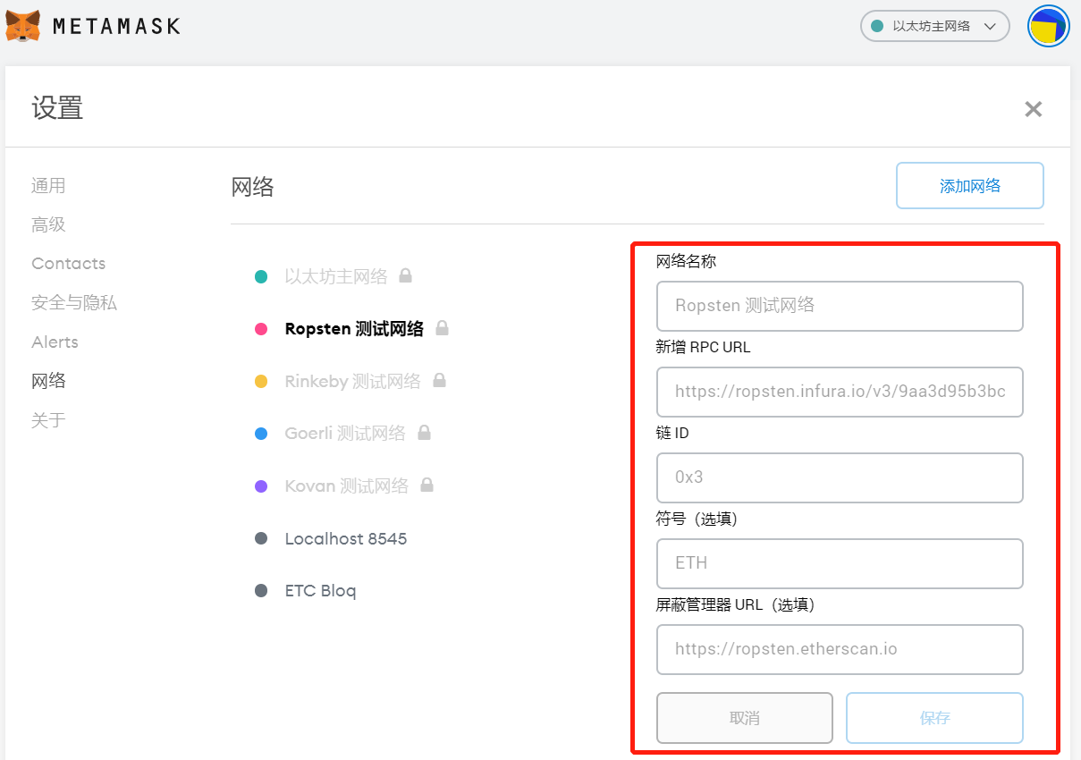Open the 网络 settings tab
This screenshot has width=1081, height=760.
coord(48,381)
